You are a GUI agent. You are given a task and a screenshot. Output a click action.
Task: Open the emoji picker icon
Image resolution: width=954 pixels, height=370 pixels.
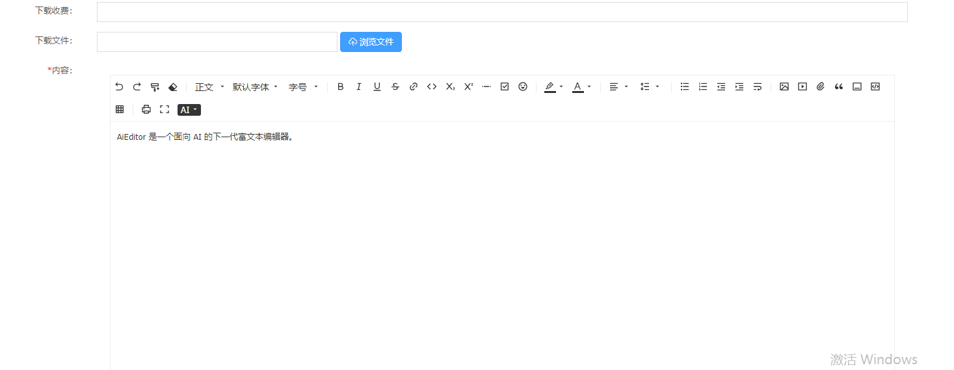[x=523, y=86]
